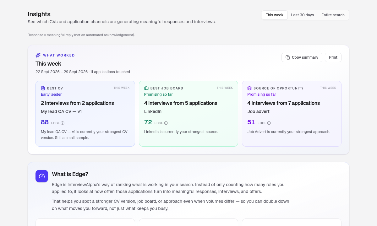The image size is (377, 226).
Task: Click the Insights page heading
Action: (x=39, y=14)
